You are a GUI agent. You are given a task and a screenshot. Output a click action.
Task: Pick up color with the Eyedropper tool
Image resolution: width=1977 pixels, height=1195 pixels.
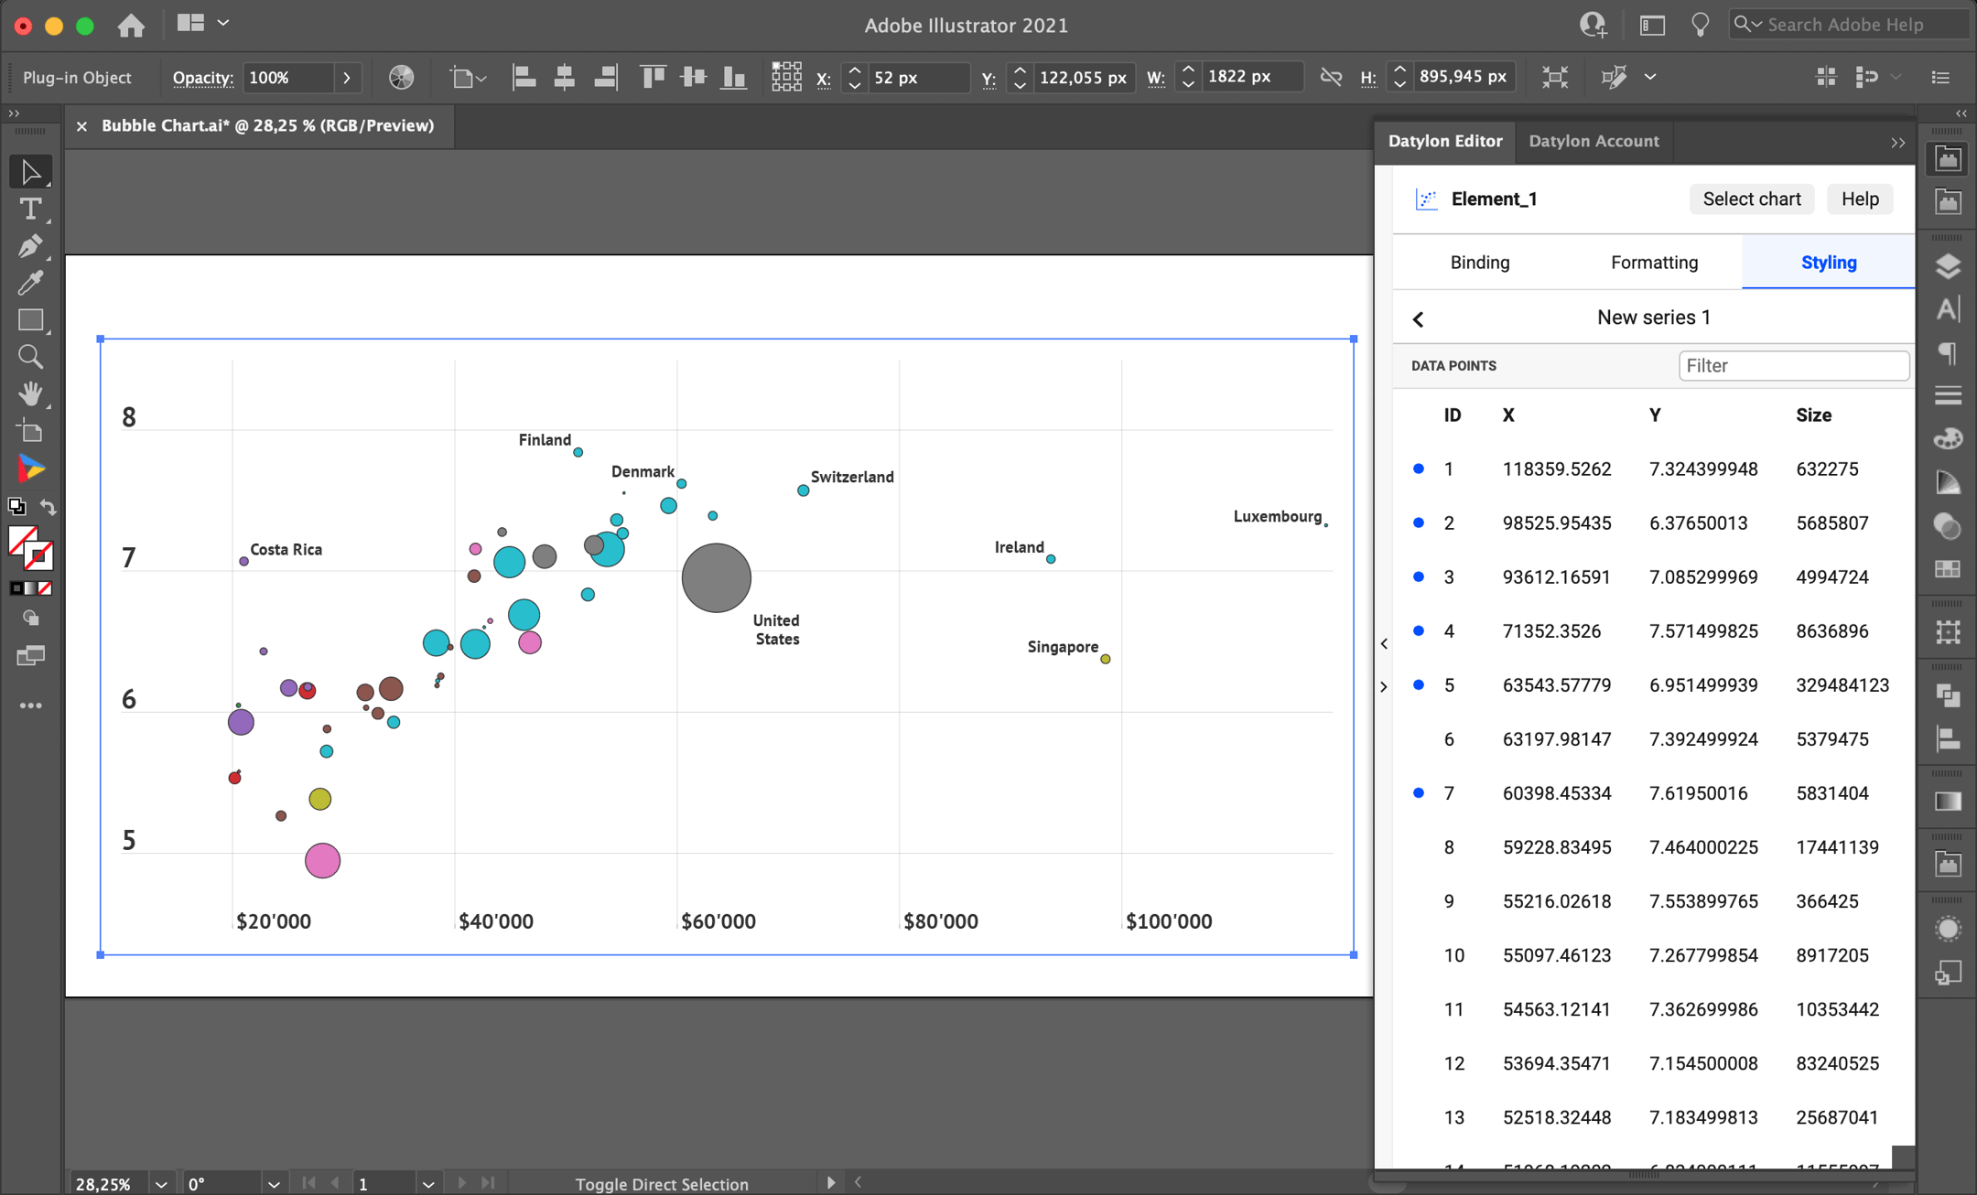31,283
